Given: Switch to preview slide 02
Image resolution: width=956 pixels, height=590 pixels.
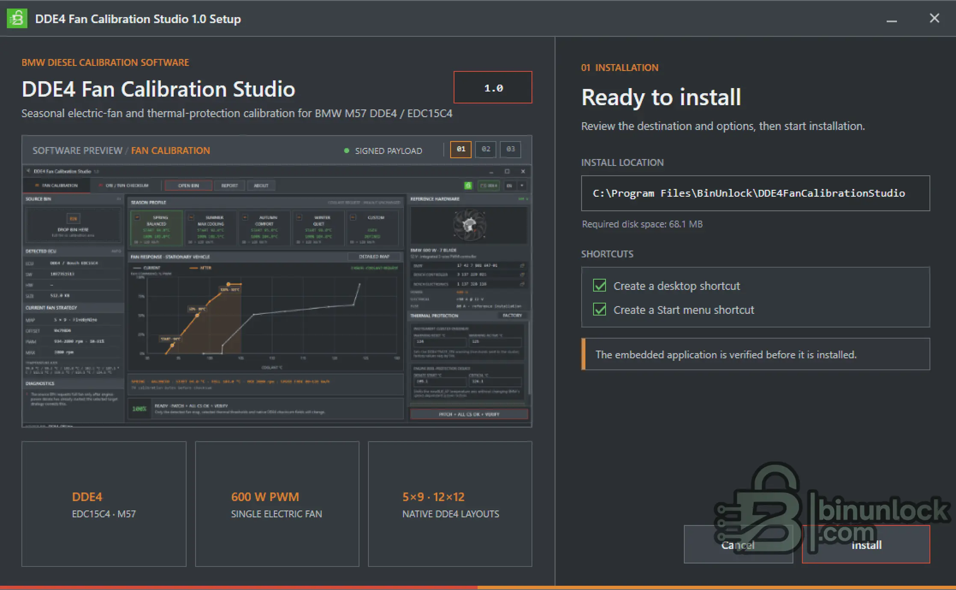Looking at the screenshot, I should coord(486,149).
